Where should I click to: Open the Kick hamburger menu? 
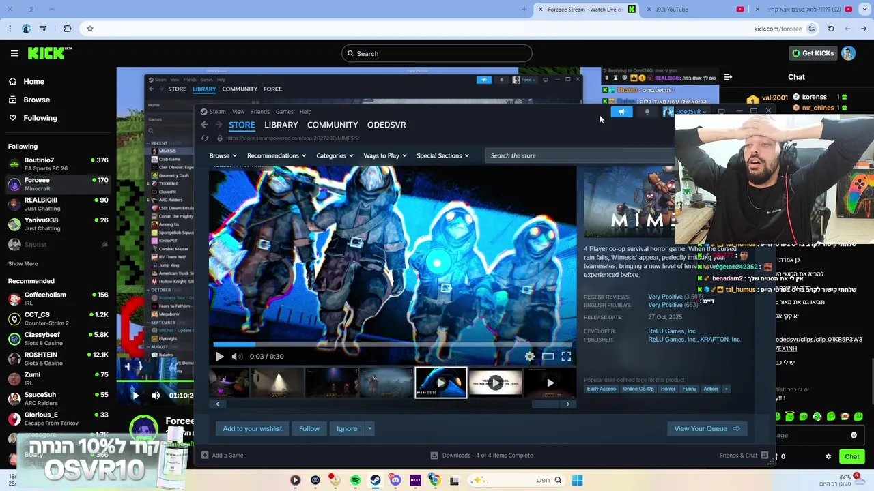click(14, 53)
